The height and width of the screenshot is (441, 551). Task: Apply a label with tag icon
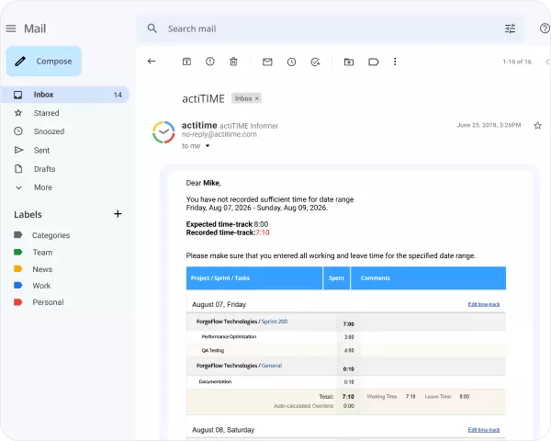click(373, 62)
